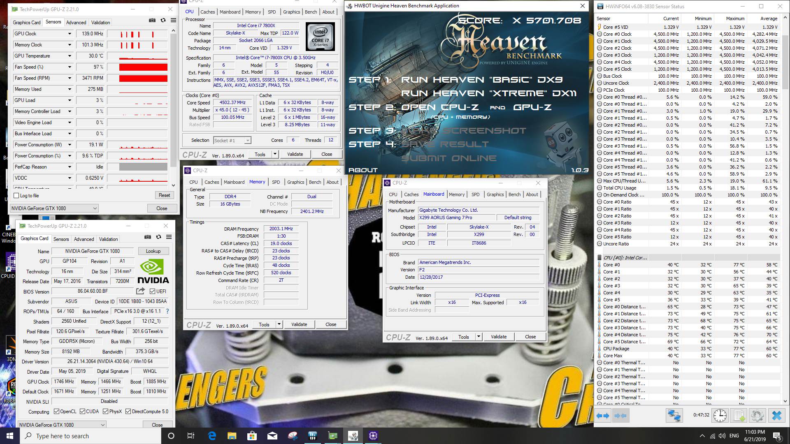Switch to Advanced tab in GPU-Z Sensors window
This screenshot has height=444, width=790.
pyautogui.click(x=76, y=23)
